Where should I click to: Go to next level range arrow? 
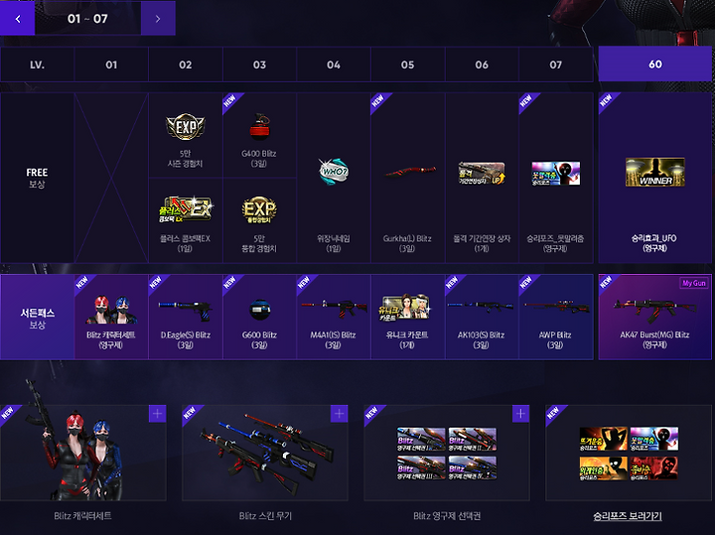(158, 18)
